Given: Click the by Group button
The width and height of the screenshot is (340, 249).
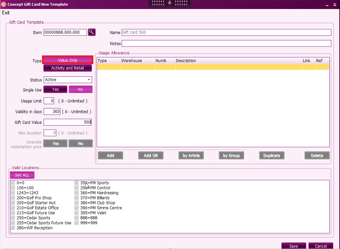Looking at the screenshot, I should (x=231, y=156).
